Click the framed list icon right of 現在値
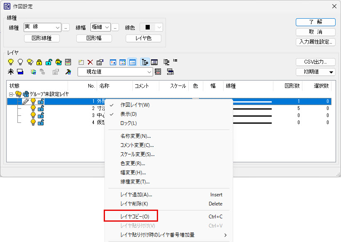Viewport: 341px width, 242px height. (x=158, y=71)
